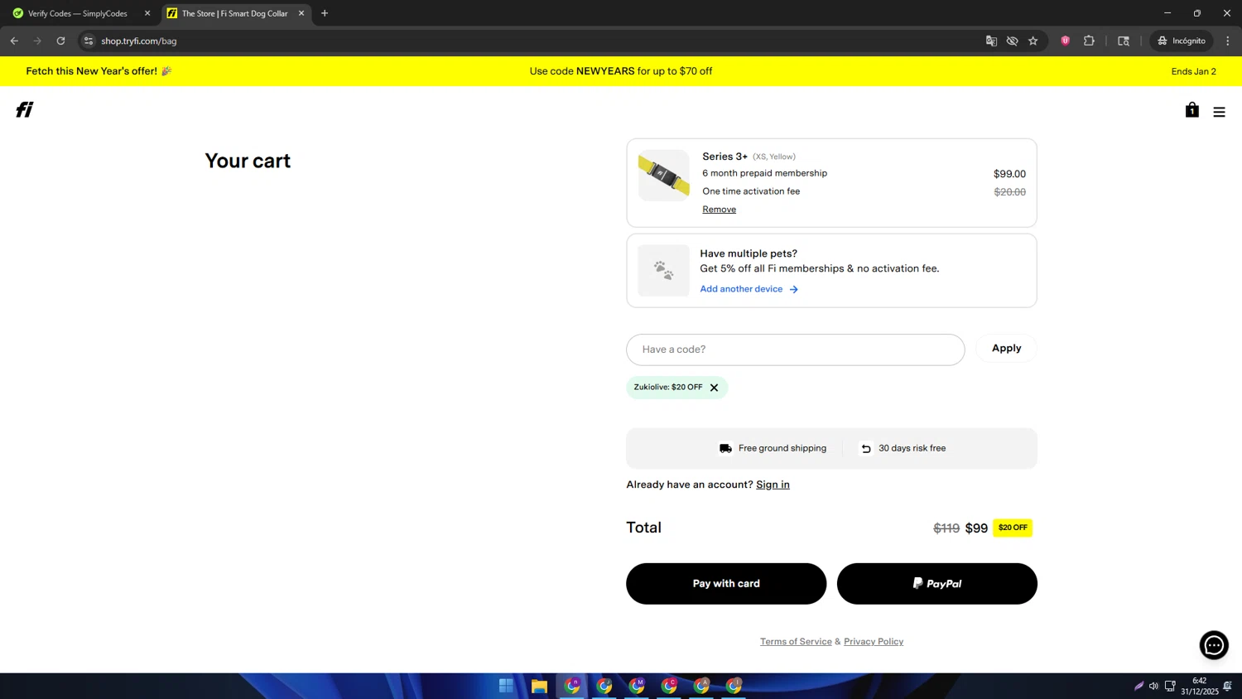Open the live chat bubble
Viewport: 1242px width, 699px height.
[x=1214, y=645]
